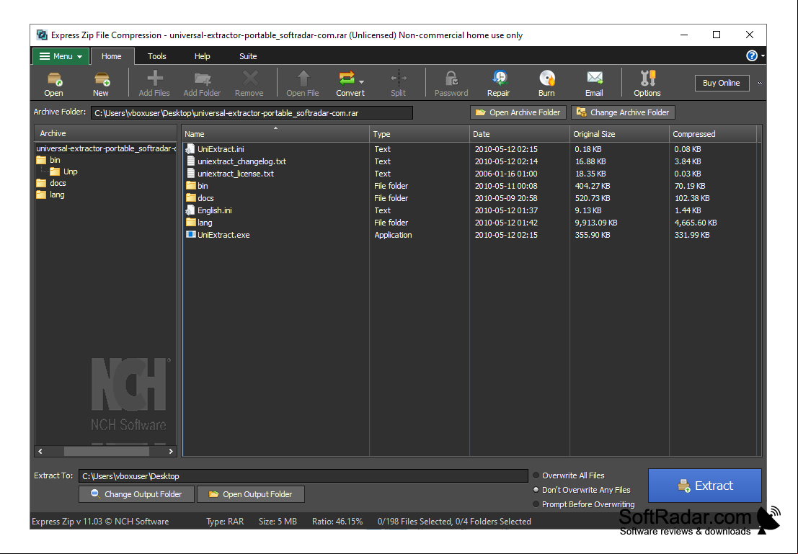Click the Change Archive Folder button

623,112
